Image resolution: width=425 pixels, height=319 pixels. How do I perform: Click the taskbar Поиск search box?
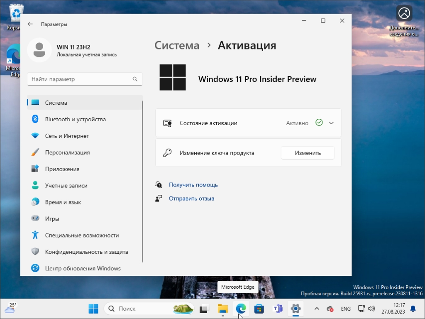[149, 309]
